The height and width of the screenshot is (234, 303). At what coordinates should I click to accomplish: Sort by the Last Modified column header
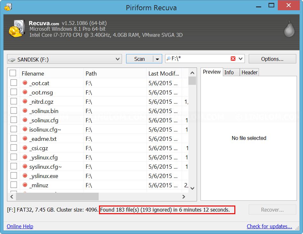pyautogui.click(x=164, y=73)
